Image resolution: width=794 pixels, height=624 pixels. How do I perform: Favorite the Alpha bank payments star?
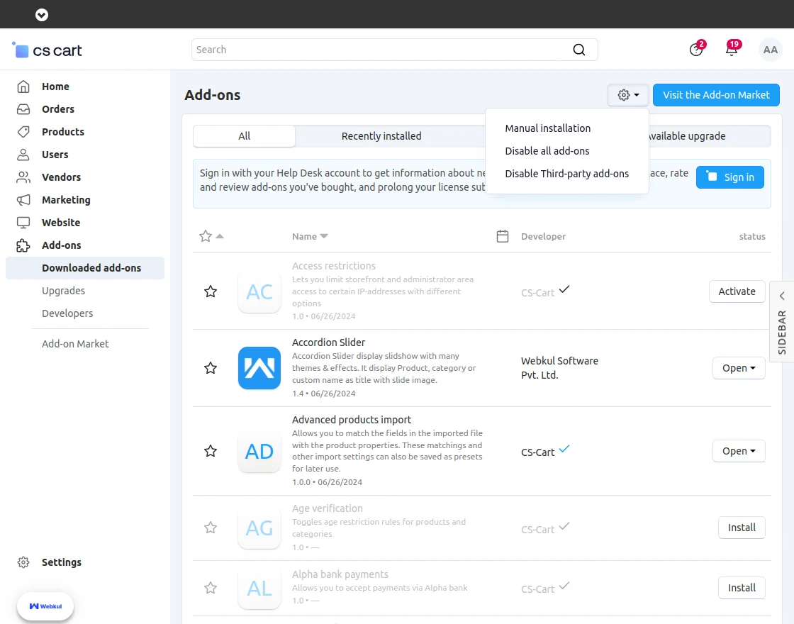[x=211, y=588]
